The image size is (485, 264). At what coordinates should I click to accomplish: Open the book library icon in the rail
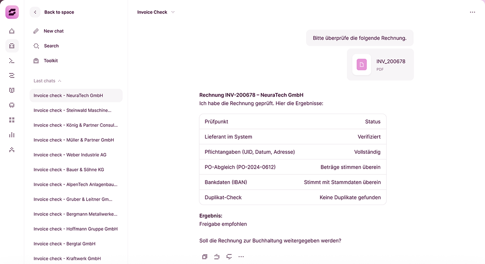coord(12,90)
